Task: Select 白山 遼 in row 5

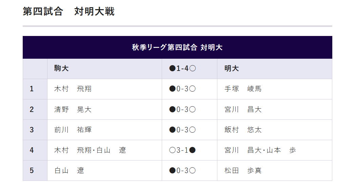Action: pyautogui.click(x=69, y=170)
